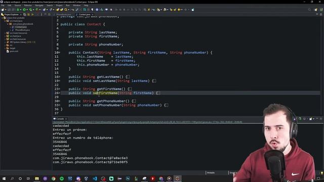Collapse the com.jiraws.phonebook package
The height and width of the screenshot is (182, 324).
coord(8,24)
